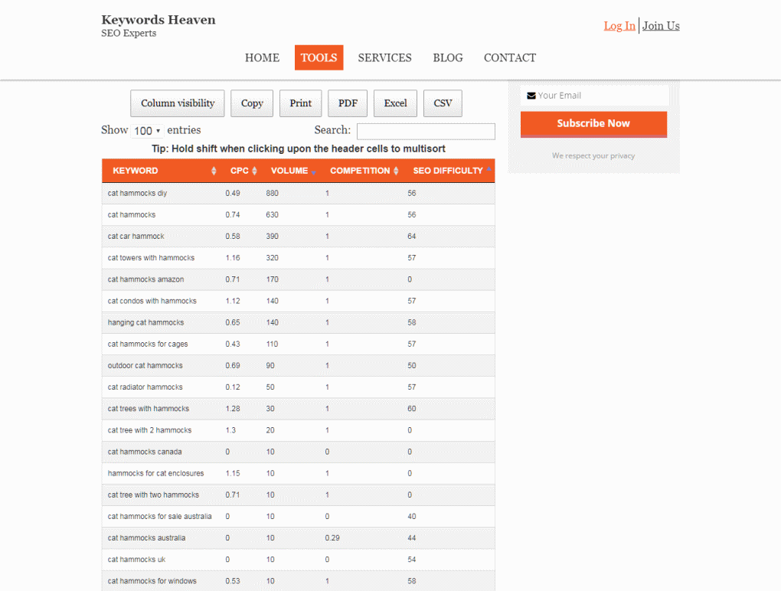This screenshot has width=781, height=591.
Task: Click volume value 880
Action: [x=272, y=193]
